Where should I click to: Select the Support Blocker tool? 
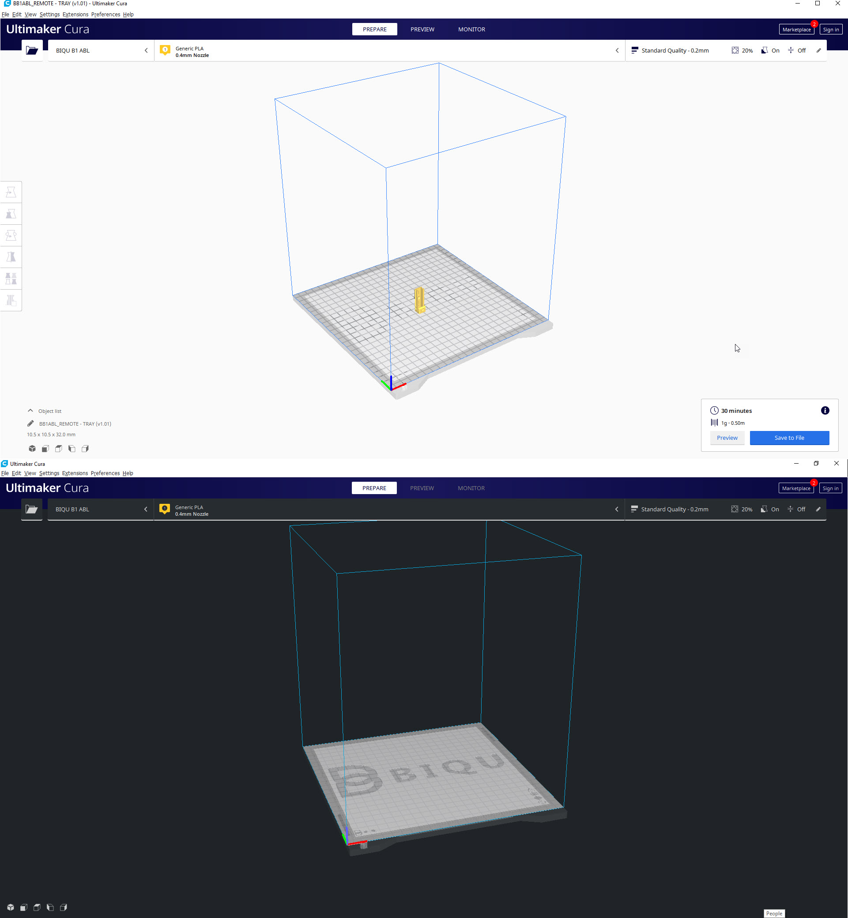11,300
